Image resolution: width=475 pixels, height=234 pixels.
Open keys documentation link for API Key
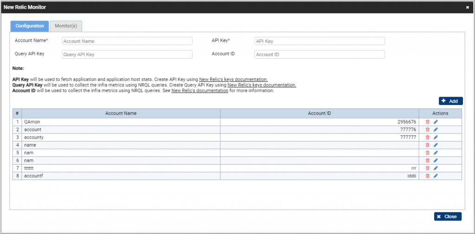[233, 80]
